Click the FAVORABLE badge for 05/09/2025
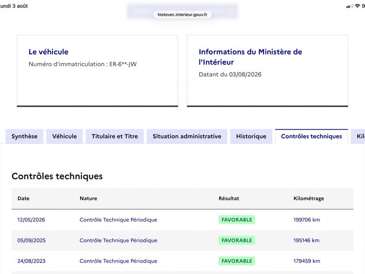Image resolution: width=365 pixels, height=274 pixels. pos(237,240)
